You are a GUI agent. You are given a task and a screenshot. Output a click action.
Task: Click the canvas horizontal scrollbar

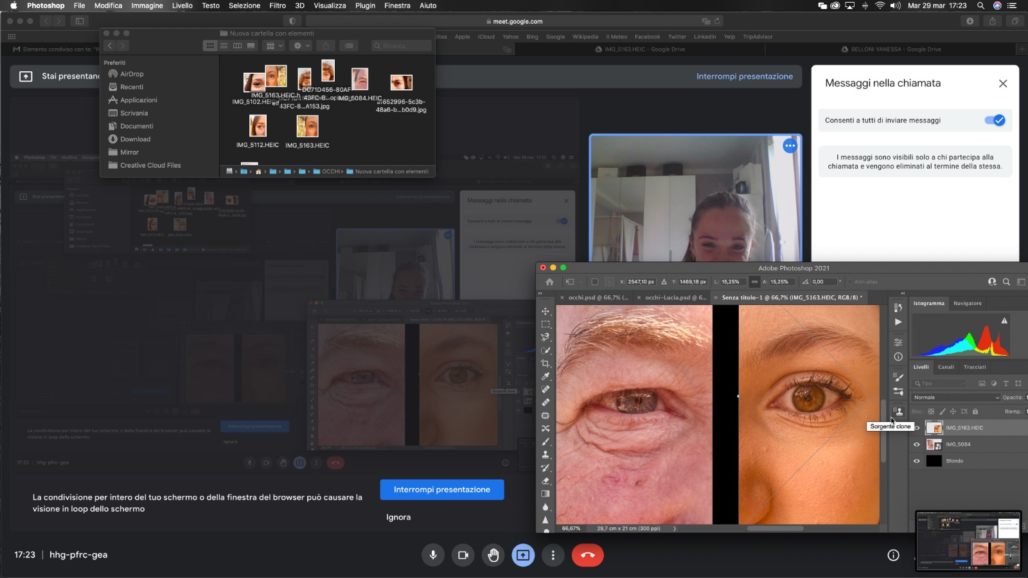coord(775,529)
